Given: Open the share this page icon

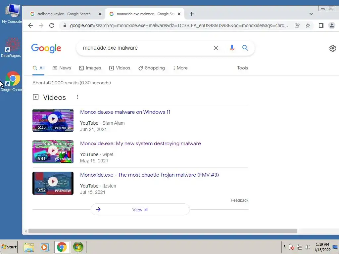Looking at the screenshot, I should coord(297,25).
